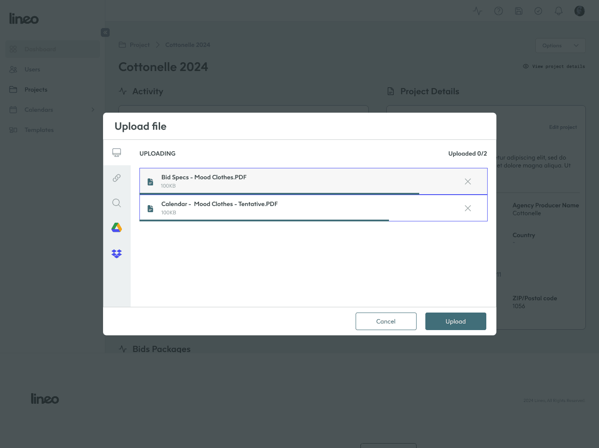Viewport: 599px width, 448px height.
Task: Open the user profile avatar
Action: point(580,11)
